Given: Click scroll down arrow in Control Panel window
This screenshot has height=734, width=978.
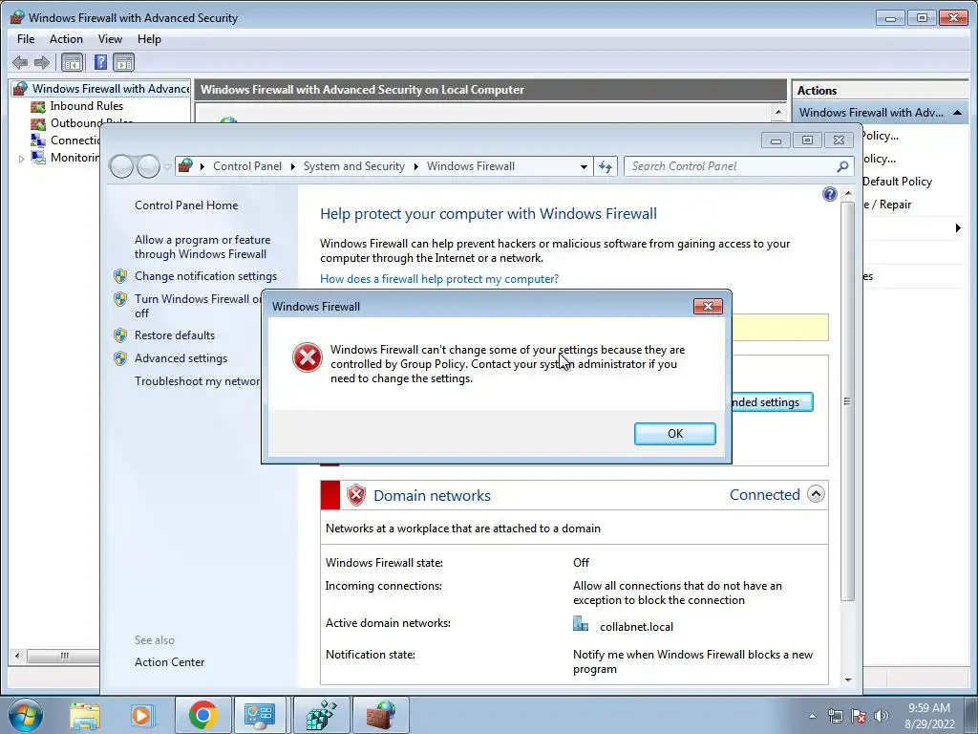Looking at the screenshot, I should pos(848,680).
